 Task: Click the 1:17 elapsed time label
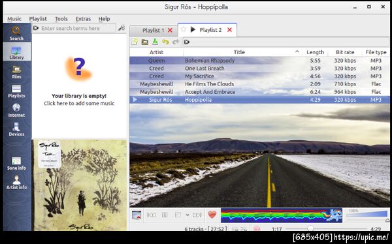point(277,229)
